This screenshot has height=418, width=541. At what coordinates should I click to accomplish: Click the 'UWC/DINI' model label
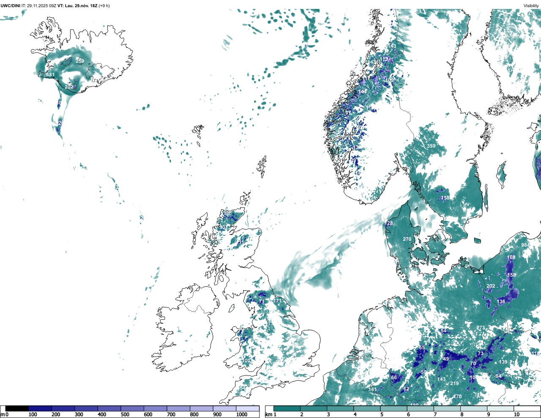[10, 5]
